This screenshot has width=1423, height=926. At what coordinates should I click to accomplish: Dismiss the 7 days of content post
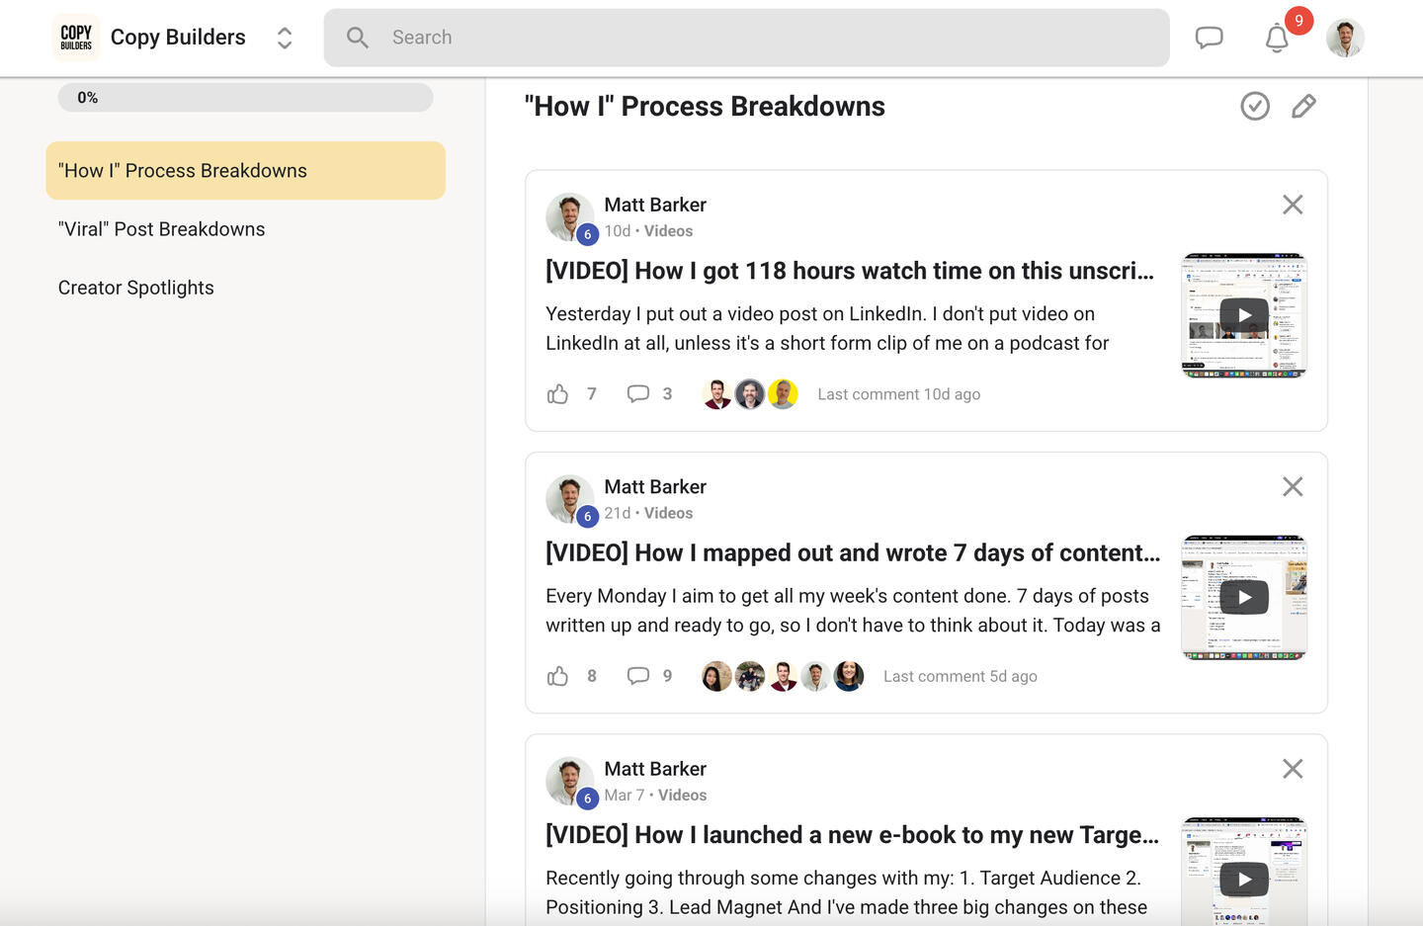point(1293,486)
